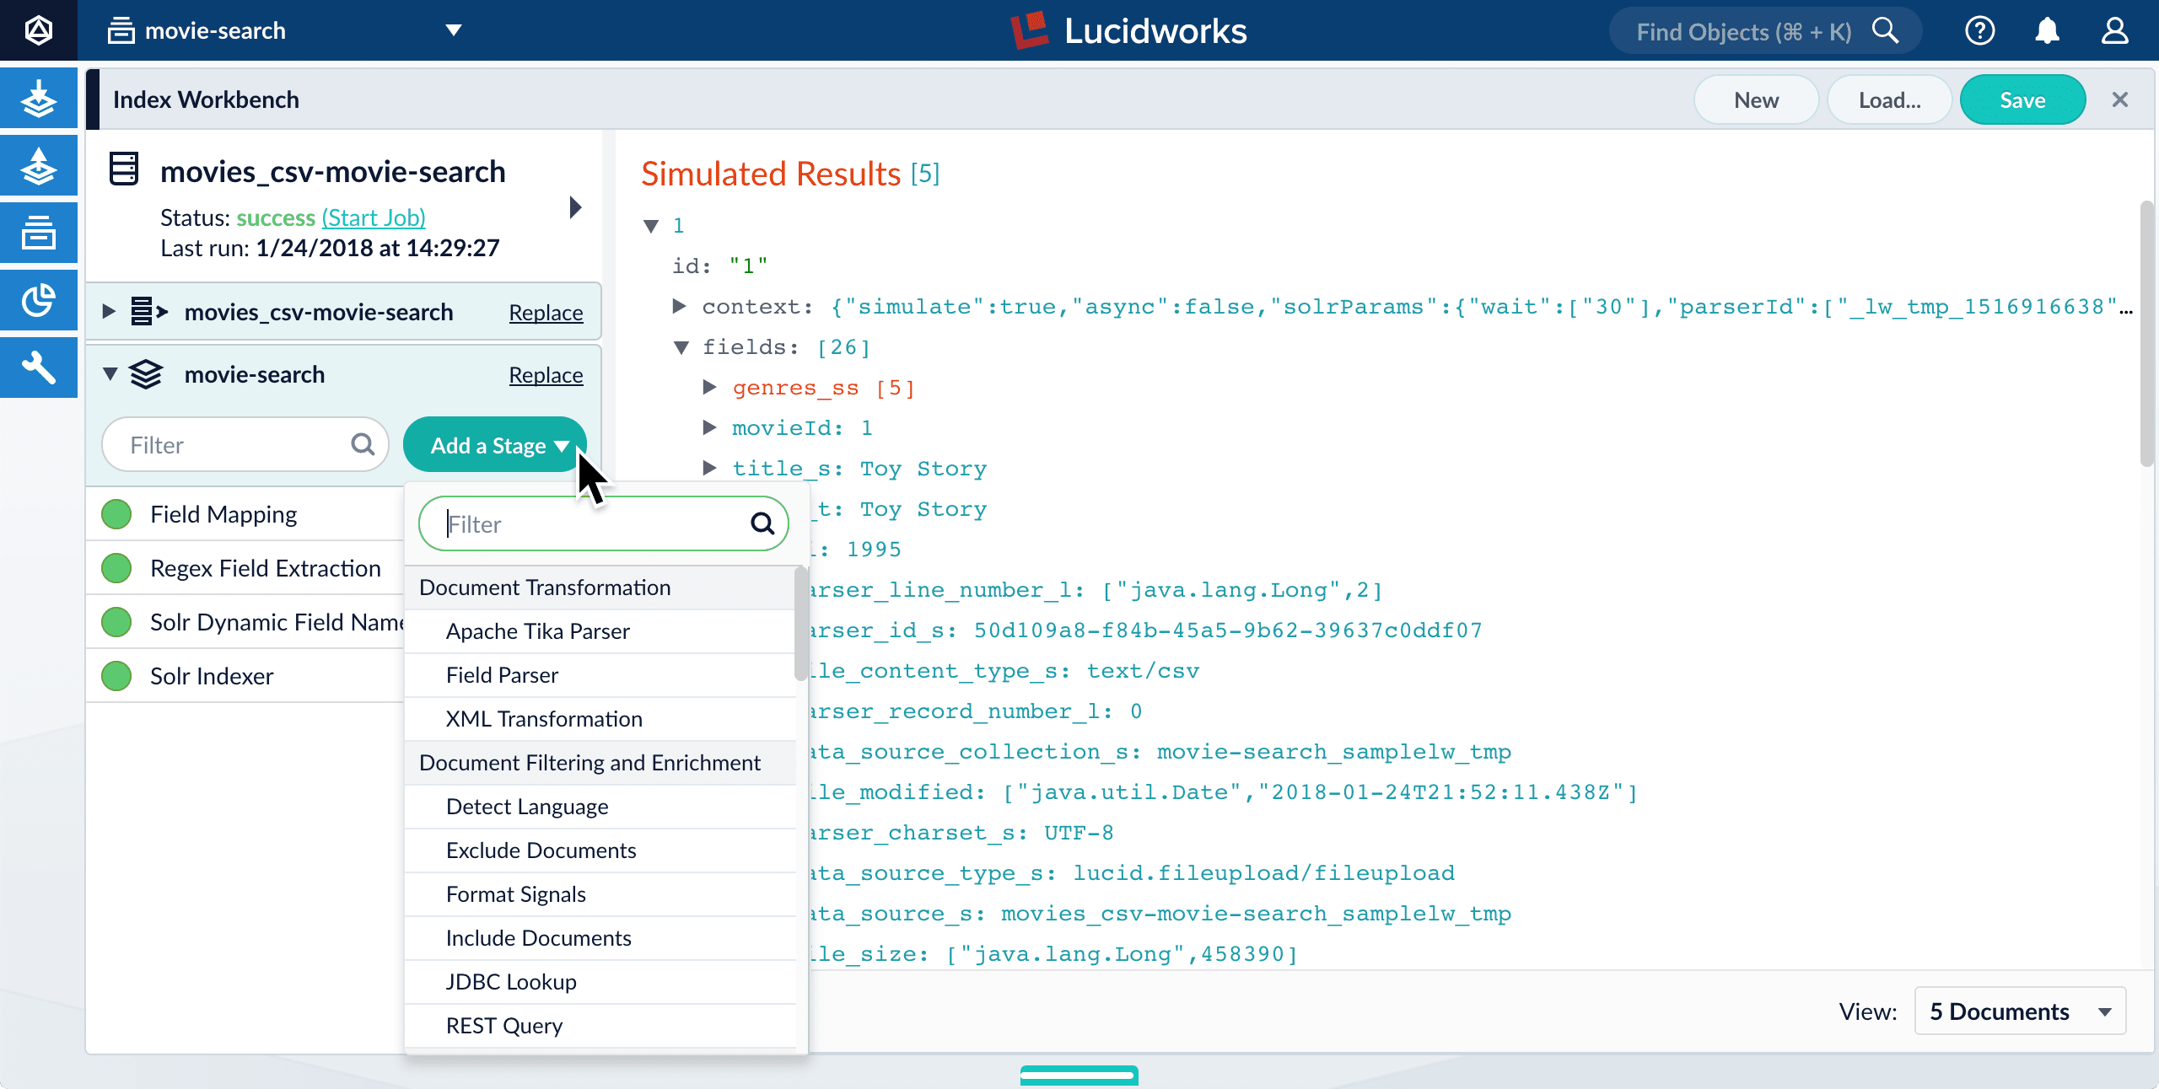Image resolution: width=2159 pixels, height=1089 pixels.
Task: Open the Querying sidebar icon
Action: (x=39, y=166)
